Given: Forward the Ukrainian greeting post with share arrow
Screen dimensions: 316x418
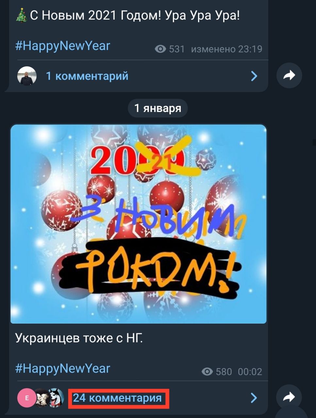Looking at the screenshot, I should click(289, 397).
